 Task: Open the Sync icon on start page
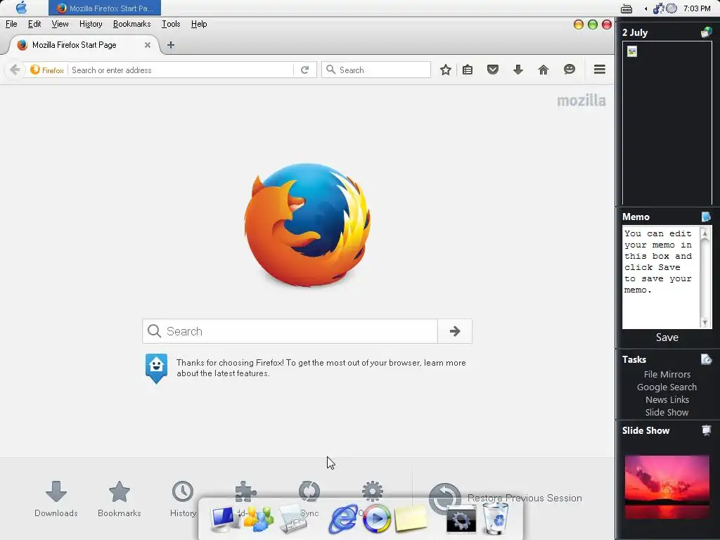pyautogui.click(x=309, y=491)
